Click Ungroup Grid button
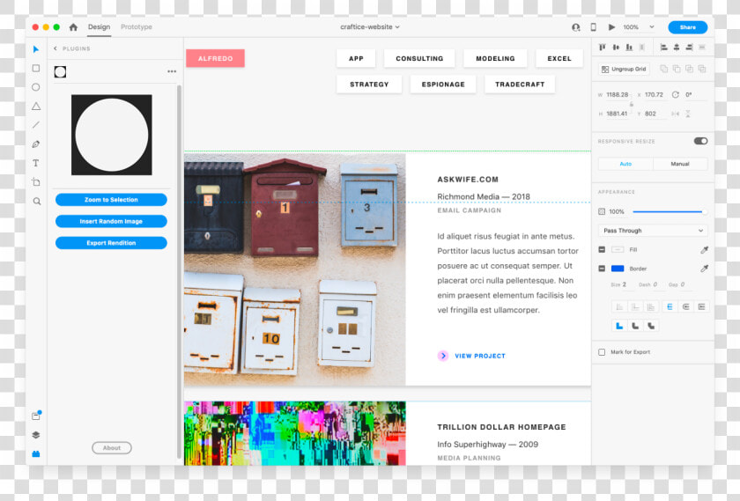This screenshot has width=740, height=501. click(x=624, y=70)
